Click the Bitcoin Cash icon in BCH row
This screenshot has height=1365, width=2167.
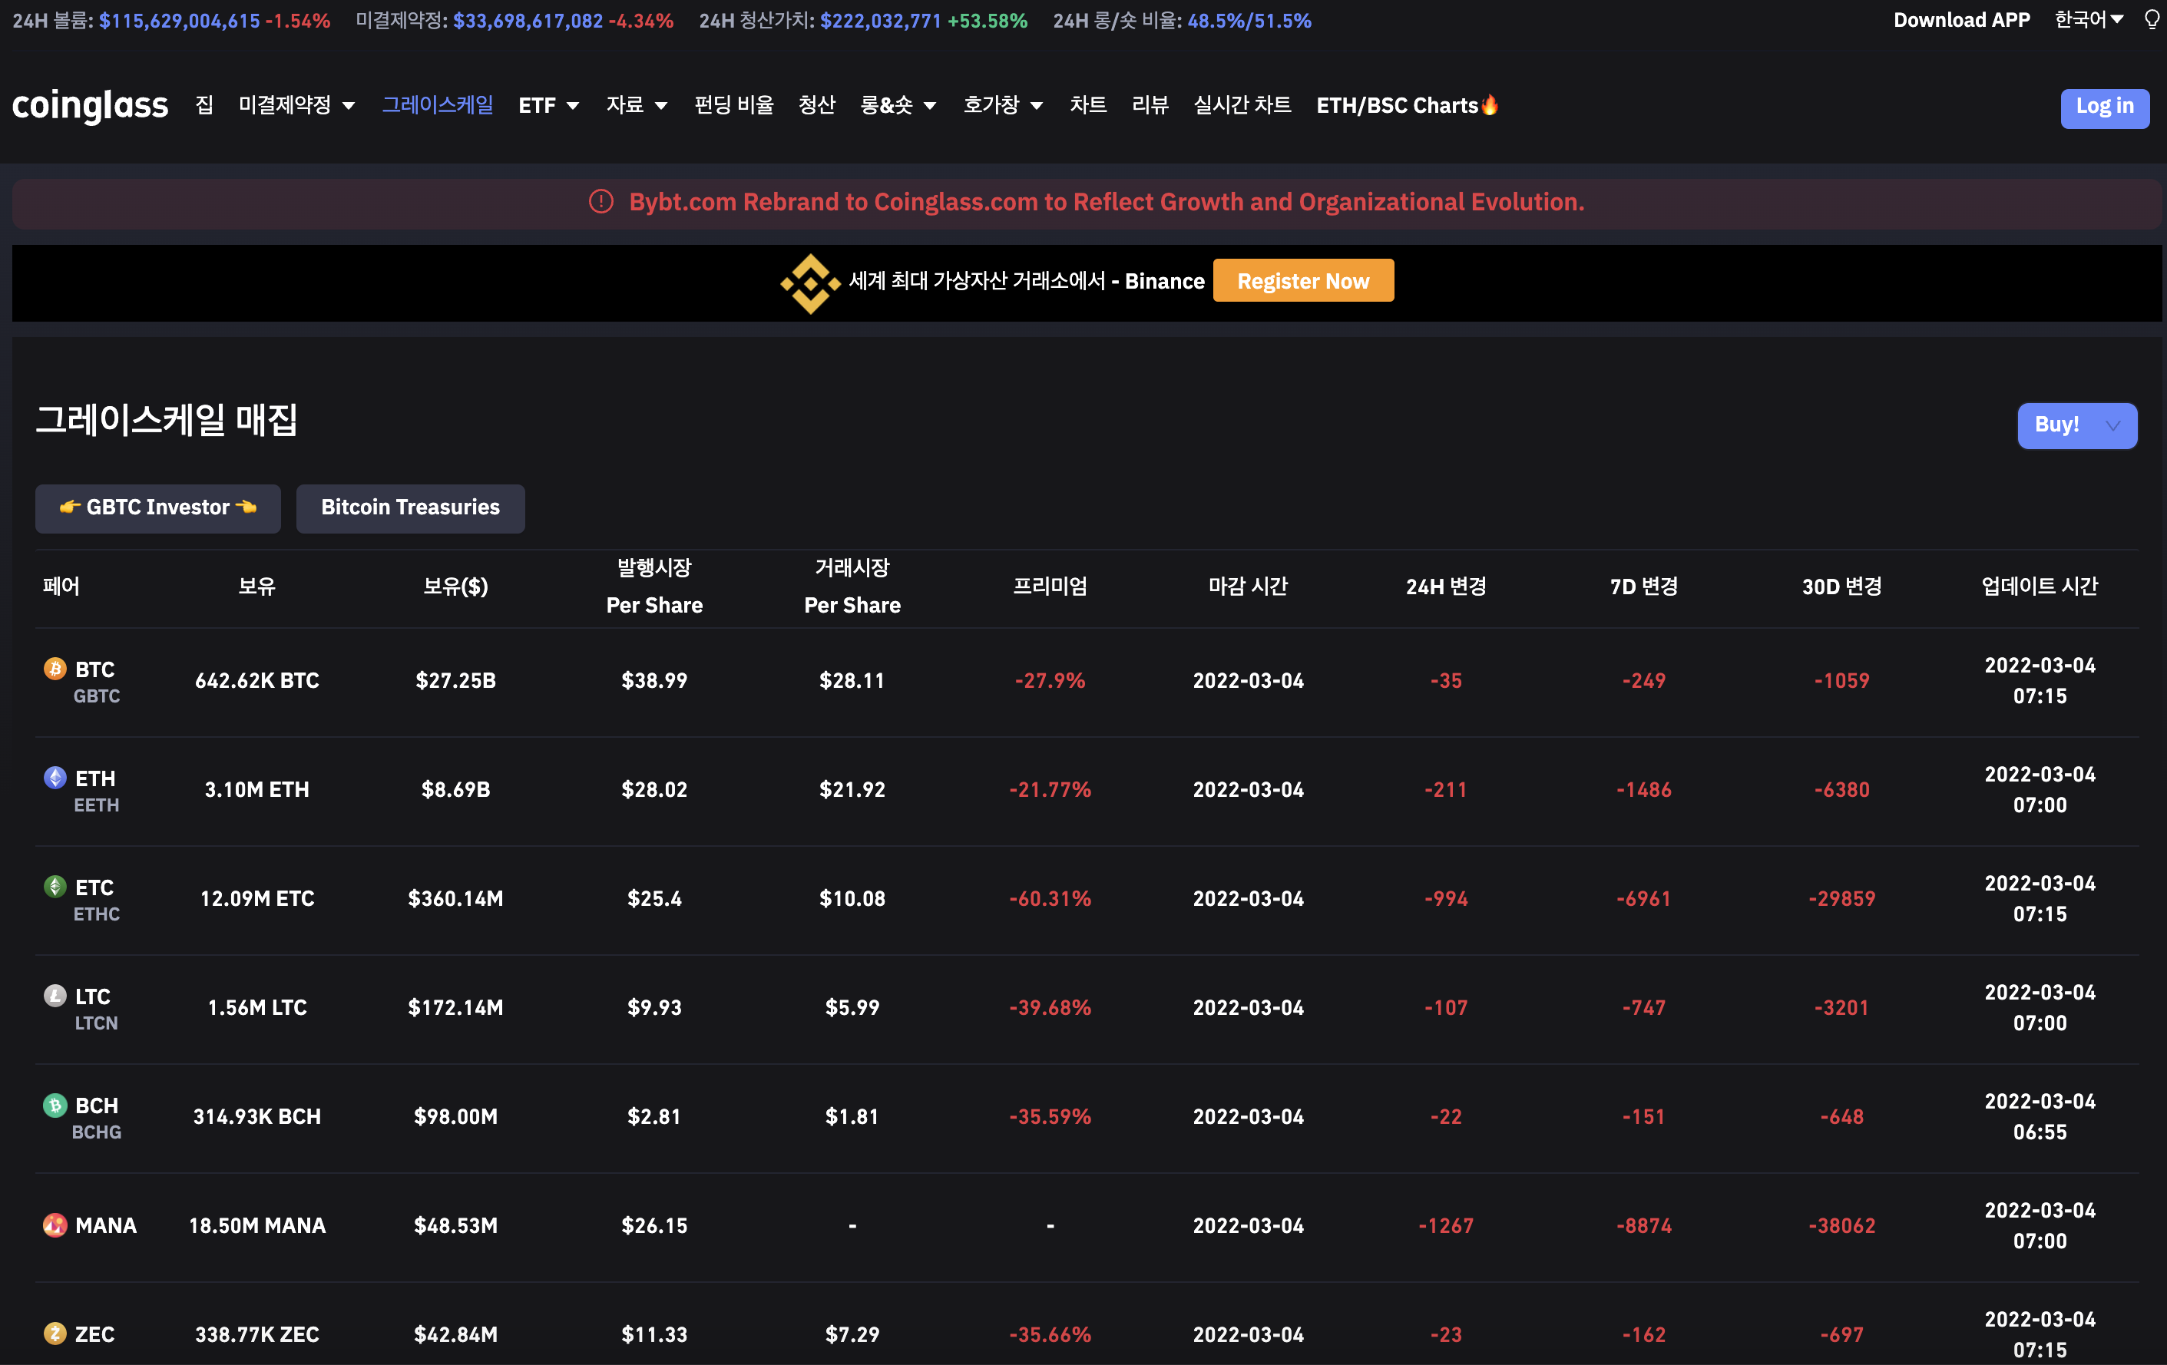pos(55,1104)
